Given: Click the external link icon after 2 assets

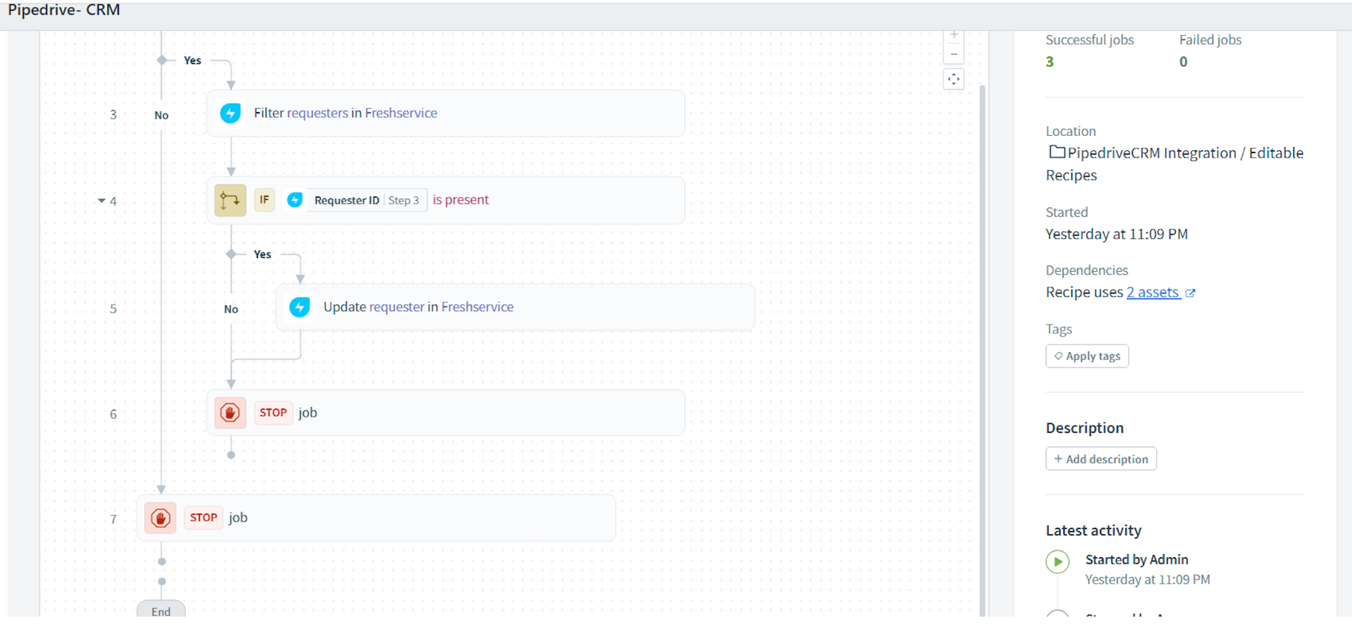Looking at the screenshot, I should click(x=1190, y=293).
